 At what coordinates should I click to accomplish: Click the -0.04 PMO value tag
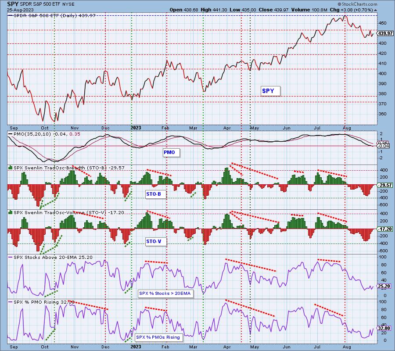[x=384, y=146]
